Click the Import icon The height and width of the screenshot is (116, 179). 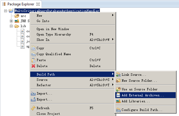click(33, 93)
